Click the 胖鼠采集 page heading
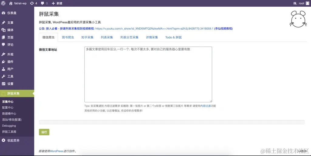Viewport: 311px width, 156px height. [49, 14]
